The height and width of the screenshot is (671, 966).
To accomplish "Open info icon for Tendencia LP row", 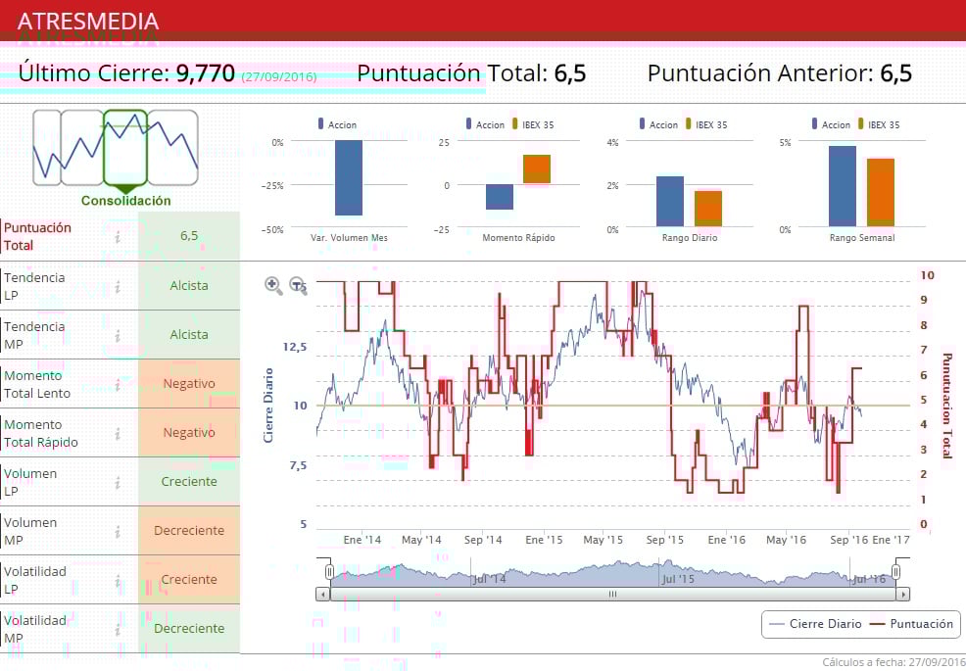I will click(x=118, y=286).
